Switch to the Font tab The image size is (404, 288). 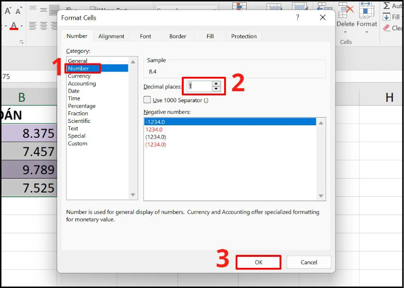coord(145,36)
